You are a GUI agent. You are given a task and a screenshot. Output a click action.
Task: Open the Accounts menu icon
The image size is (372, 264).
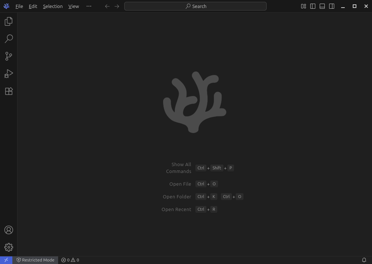click(x=9, y=230)
